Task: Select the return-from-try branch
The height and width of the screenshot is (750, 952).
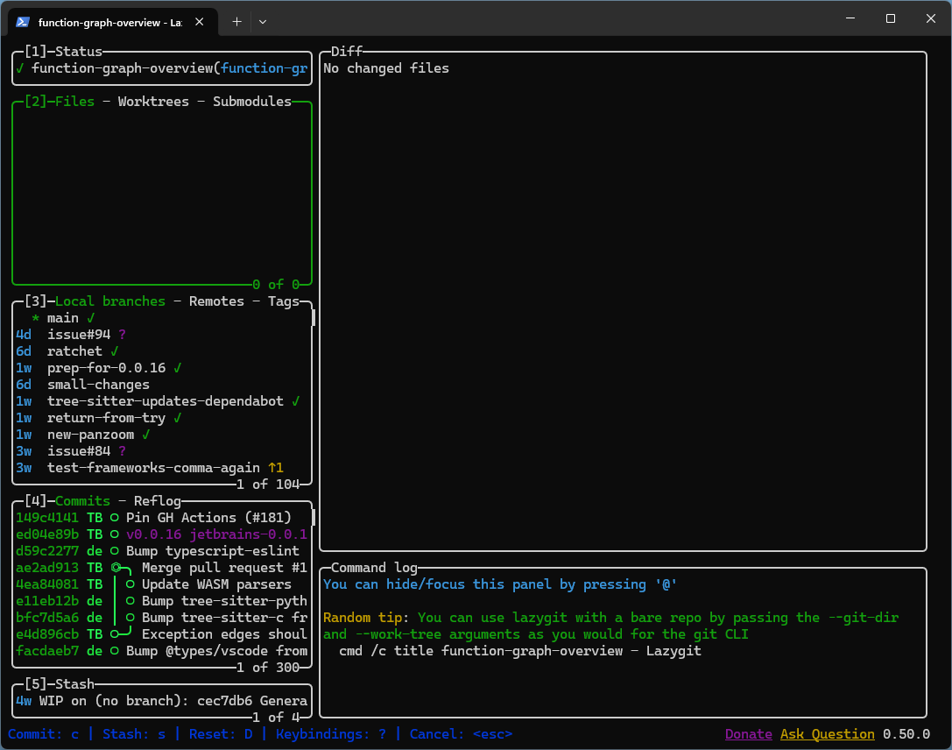Action: pos(163,418)
